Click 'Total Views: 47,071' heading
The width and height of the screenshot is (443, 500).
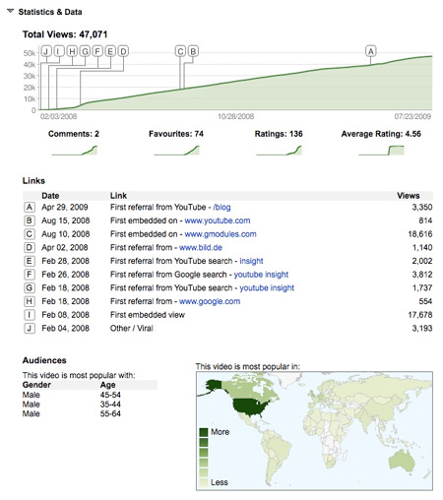click(65, 34)
